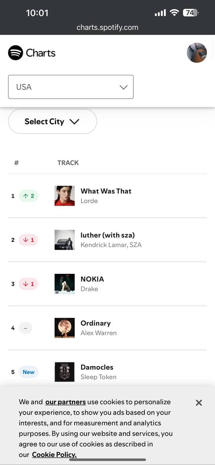Expand the Select City dropdown

click(x=52, y=121)
